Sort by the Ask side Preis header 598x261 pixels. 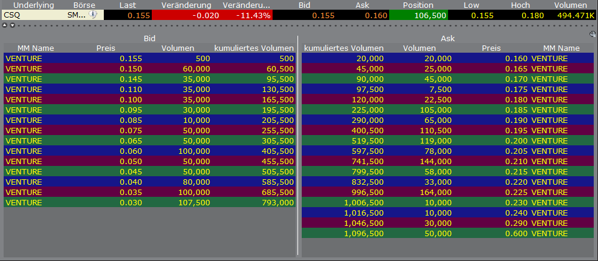coord(491,48)
